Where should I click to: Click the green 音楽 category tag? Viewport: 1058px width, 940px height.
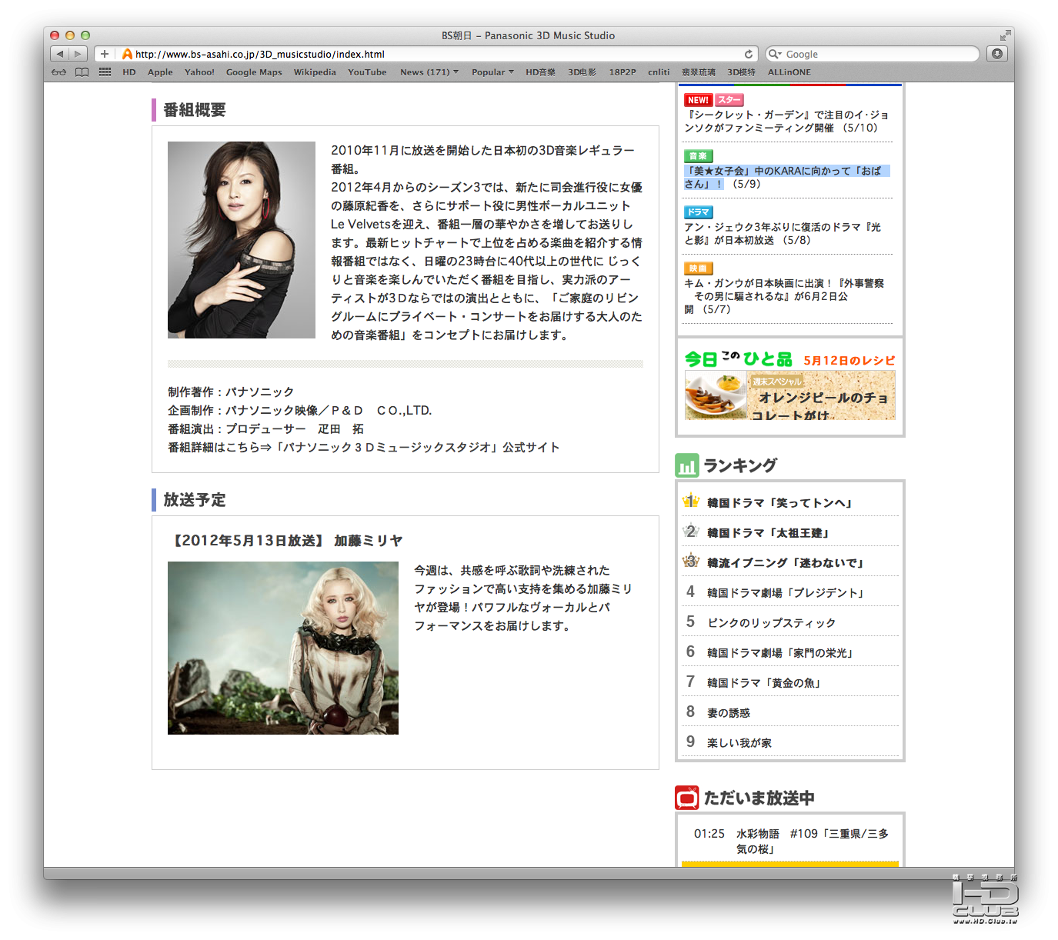click(x=699, y=156)
